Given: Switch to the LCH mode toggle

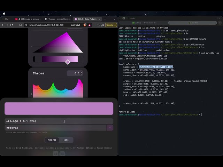Looking at the screenshot, I should point(66,140).
